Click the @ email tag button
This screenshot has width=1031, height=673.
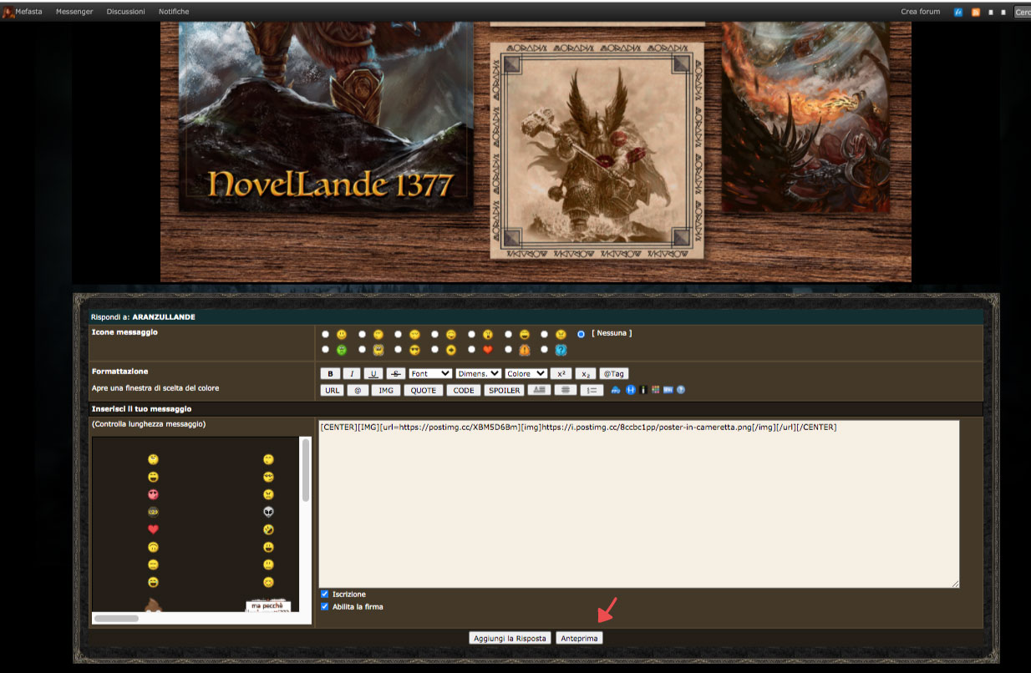pyautogui.click(x=358, y=390)
